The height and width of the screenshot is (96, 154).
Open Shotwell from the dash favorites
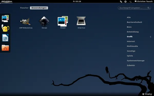(5, 18)
